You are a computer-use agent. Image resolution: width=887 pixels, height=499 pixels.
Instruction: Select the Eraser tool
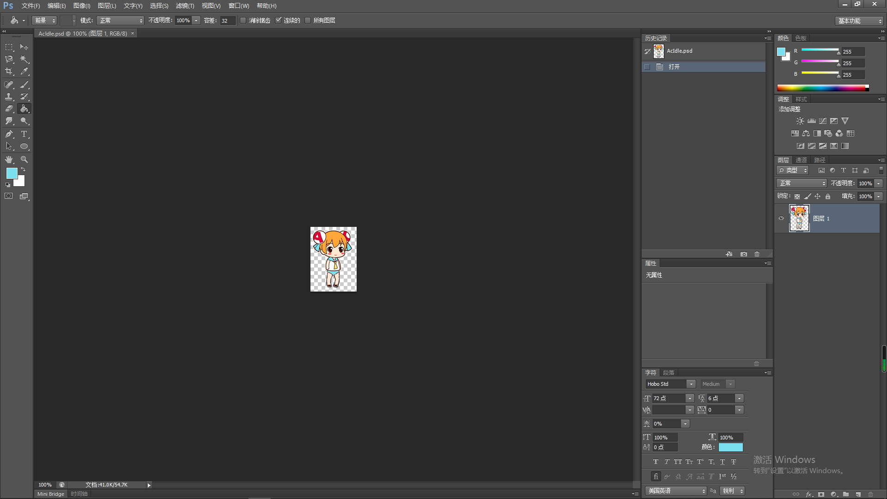click(x=9, y=109)
